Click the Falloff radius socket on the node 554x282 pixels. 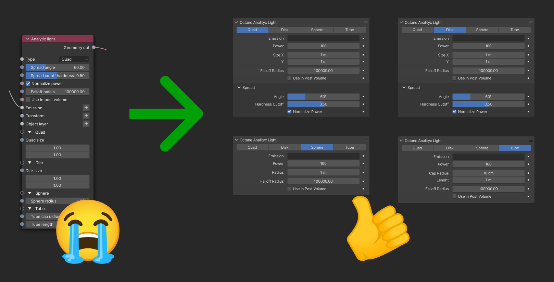[x=22, y=91]
